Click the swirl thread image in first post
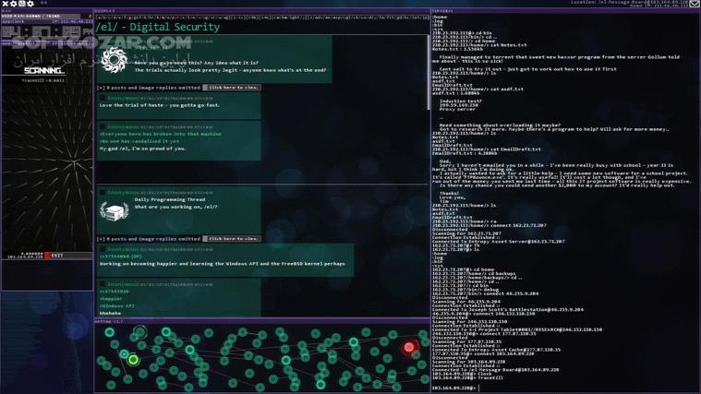 click(115, 60)
